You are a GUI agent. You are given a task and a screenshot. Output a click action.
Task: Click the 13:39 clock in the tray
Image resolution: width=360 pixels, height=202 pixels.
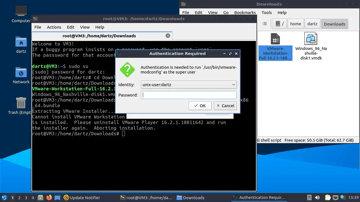coord(353,198)
